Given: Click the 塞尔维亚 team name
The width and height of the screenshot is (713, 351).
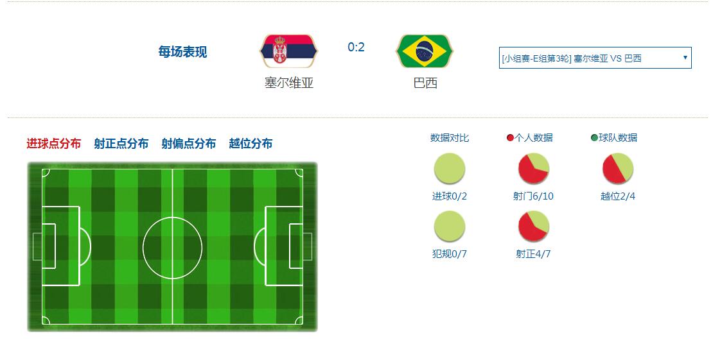Looking at the screenshot, I should [289, 83].
